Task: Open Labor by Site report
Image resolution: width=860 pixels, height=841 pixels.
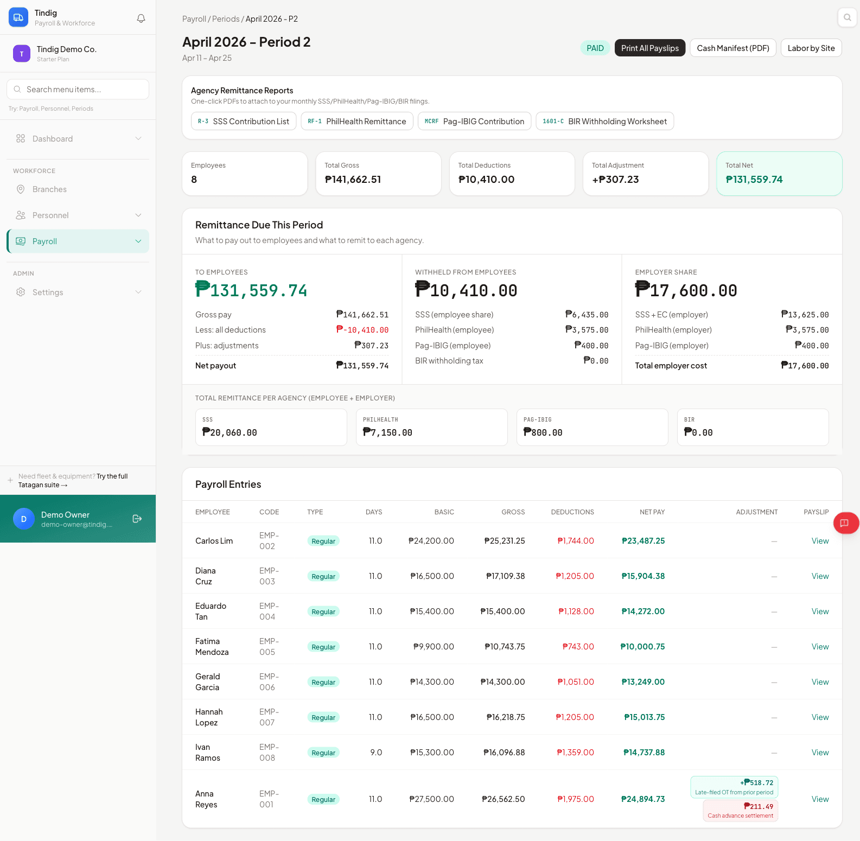Action: tap(811, 48)
